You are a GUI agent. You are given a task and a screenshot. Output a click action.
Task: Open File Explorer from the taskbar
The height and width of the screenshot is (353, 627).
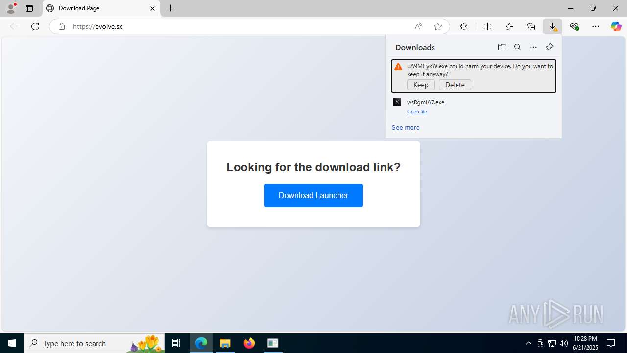click(x=225, y=343)
